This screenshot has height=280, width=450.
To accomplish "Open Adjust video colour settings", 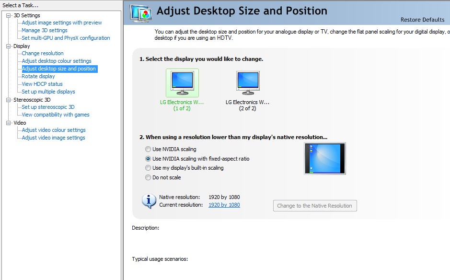I will (x=54, y=130).
